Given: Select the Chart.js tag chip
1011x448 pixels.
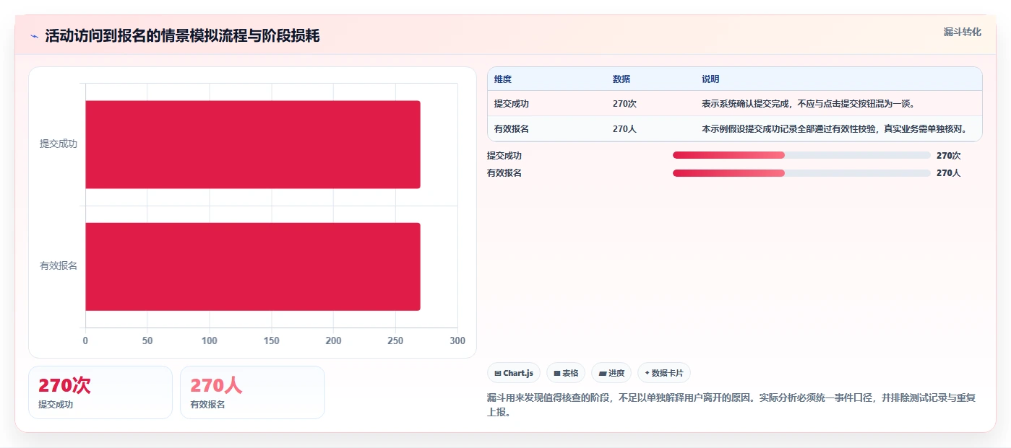Looking at the screenshot, I should click(x=514, y=373).
